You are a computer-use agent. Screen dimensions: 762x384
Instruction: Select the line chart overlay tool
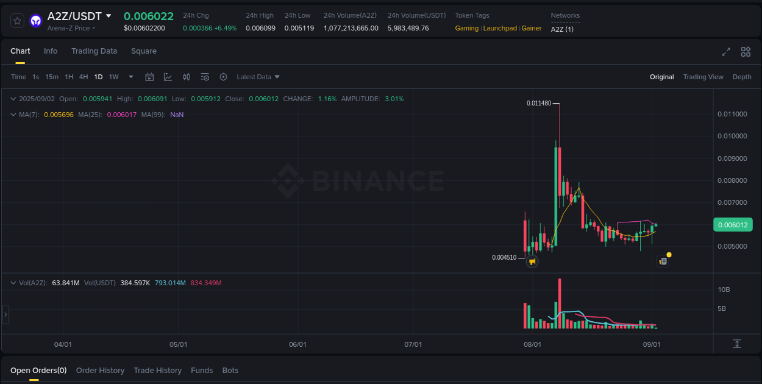168,77
